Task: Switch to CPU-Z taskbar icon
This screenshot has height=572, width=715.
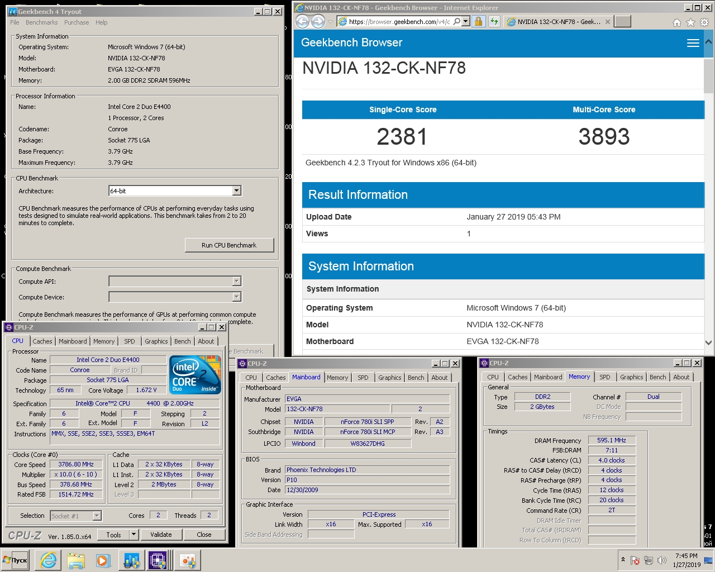Action: pyautogui.click(x=158, y=560)
